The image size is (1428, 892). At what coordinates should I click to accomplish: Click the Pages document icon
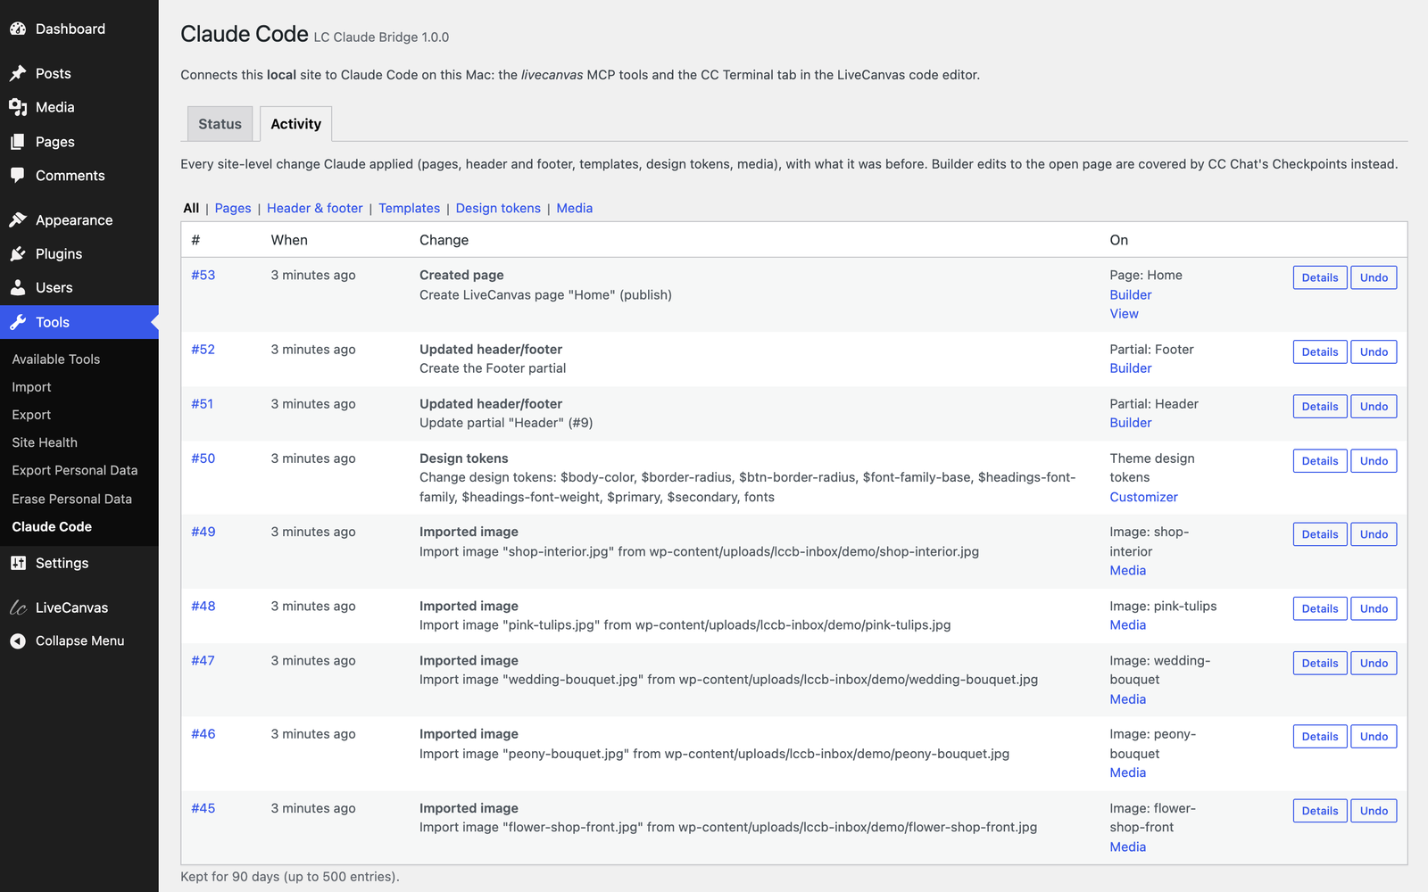(18, 142)
